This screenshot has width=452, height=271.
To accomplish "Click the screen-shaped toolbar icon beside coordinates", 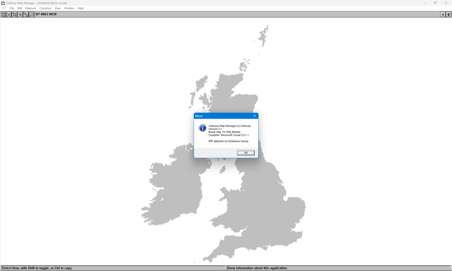I will [32, 14].
